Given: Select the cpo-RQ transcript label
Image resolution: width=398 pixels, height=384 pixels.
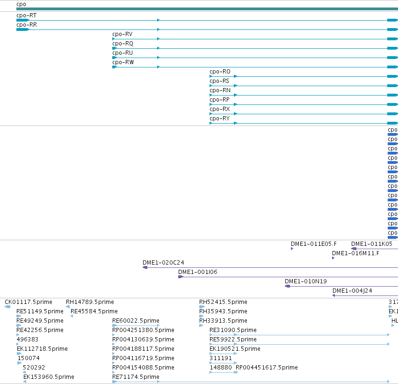Looking at the screenshot, I should [123, 44].
